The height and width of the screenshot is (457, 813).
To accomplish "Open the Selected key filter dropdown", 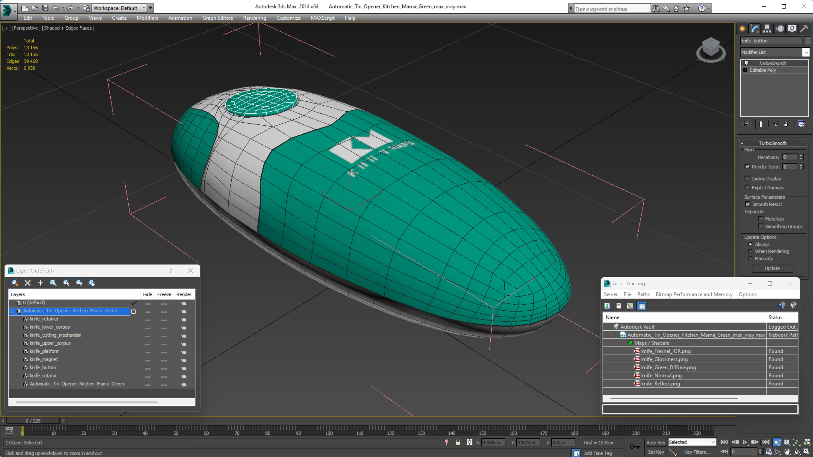I will [x=692, y=442].
